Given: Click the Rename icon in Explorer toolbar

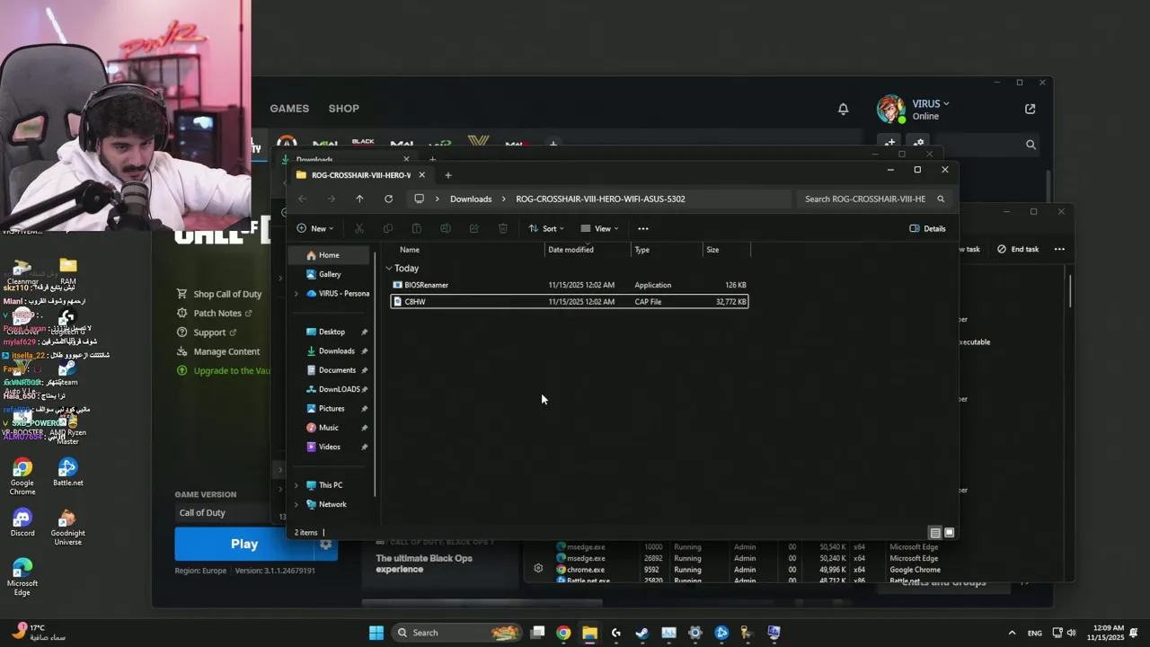Looking at the screenshot, I should 446,228.
